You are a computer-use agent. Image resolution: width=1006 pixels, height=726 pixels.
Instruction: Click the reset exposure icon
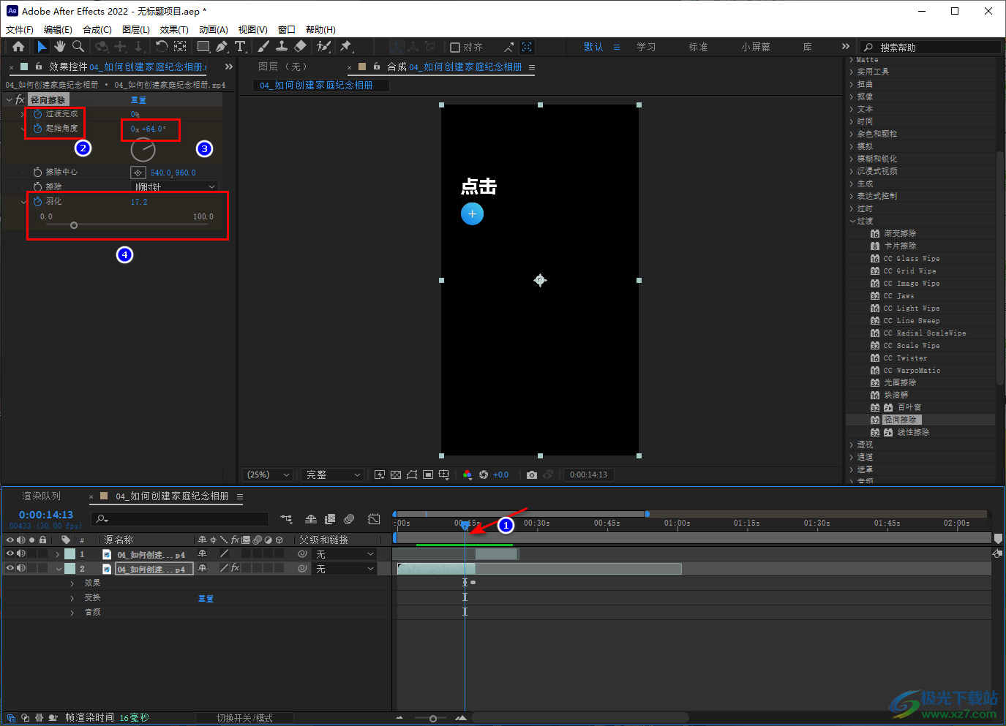click(484, 475)
